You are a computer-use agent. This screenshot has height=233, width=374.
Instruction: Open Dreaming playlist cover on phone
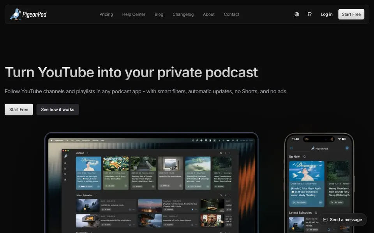307,171
